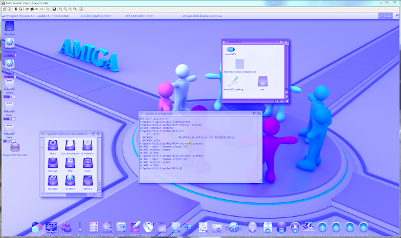Screen dimensions: 401x238
Task: Click the depth gadget of AmigaShell window
Action: (259, 113)
